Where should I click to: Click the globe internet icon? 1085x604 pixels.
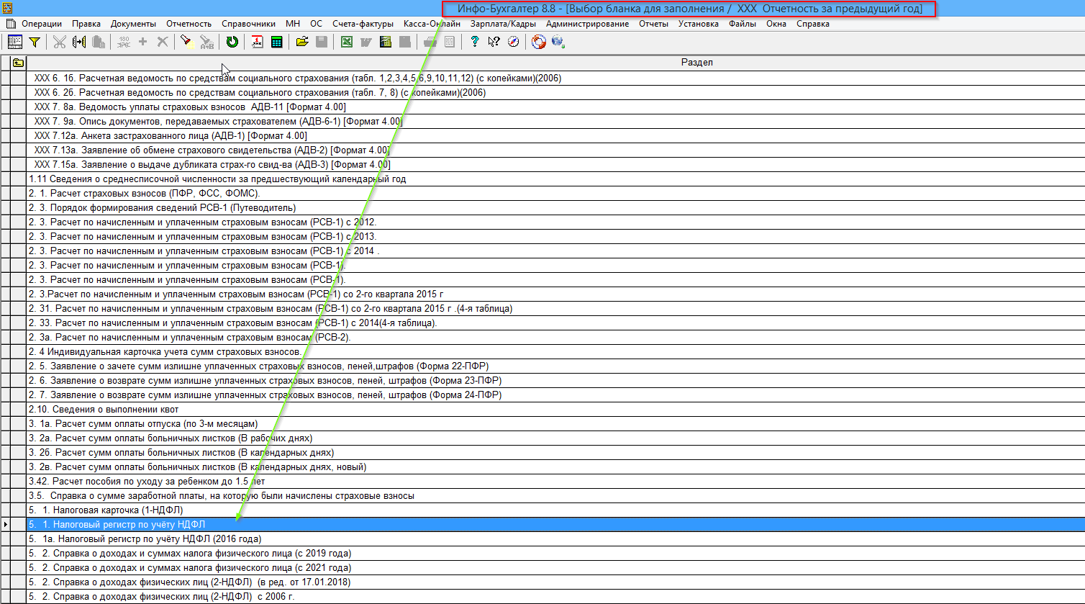point(558,42)
